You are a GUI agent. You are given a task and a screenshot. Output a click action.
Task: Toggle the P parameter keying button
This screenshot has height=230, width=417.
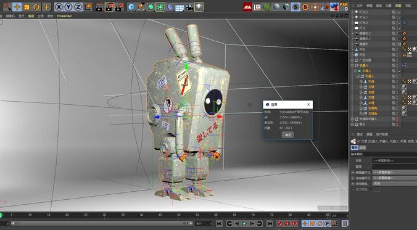(328, 224)
